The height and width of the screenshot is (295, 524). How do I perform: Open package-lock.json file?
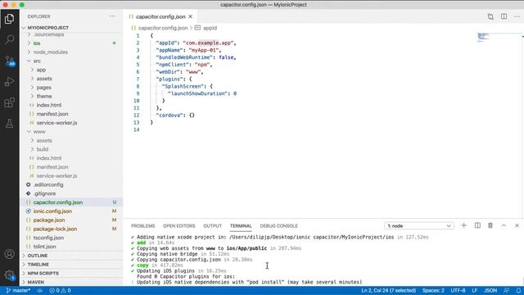(x=55, y=229)
